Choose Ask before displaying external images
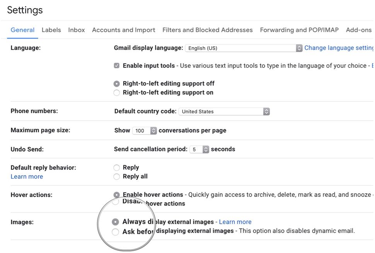The width and height of the screenshot is (375, 253). tap(116, 231)
